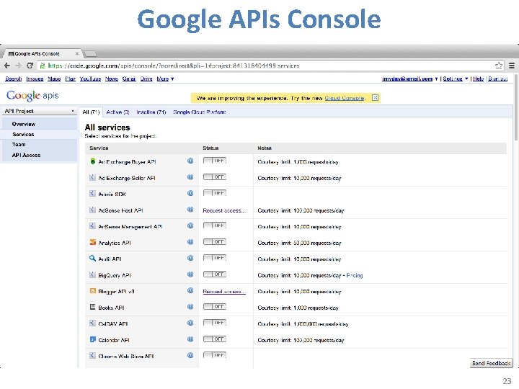Screen dimensions: 519x389
Task: Click the help icon beside Analytics API
Action: point(191,242)
